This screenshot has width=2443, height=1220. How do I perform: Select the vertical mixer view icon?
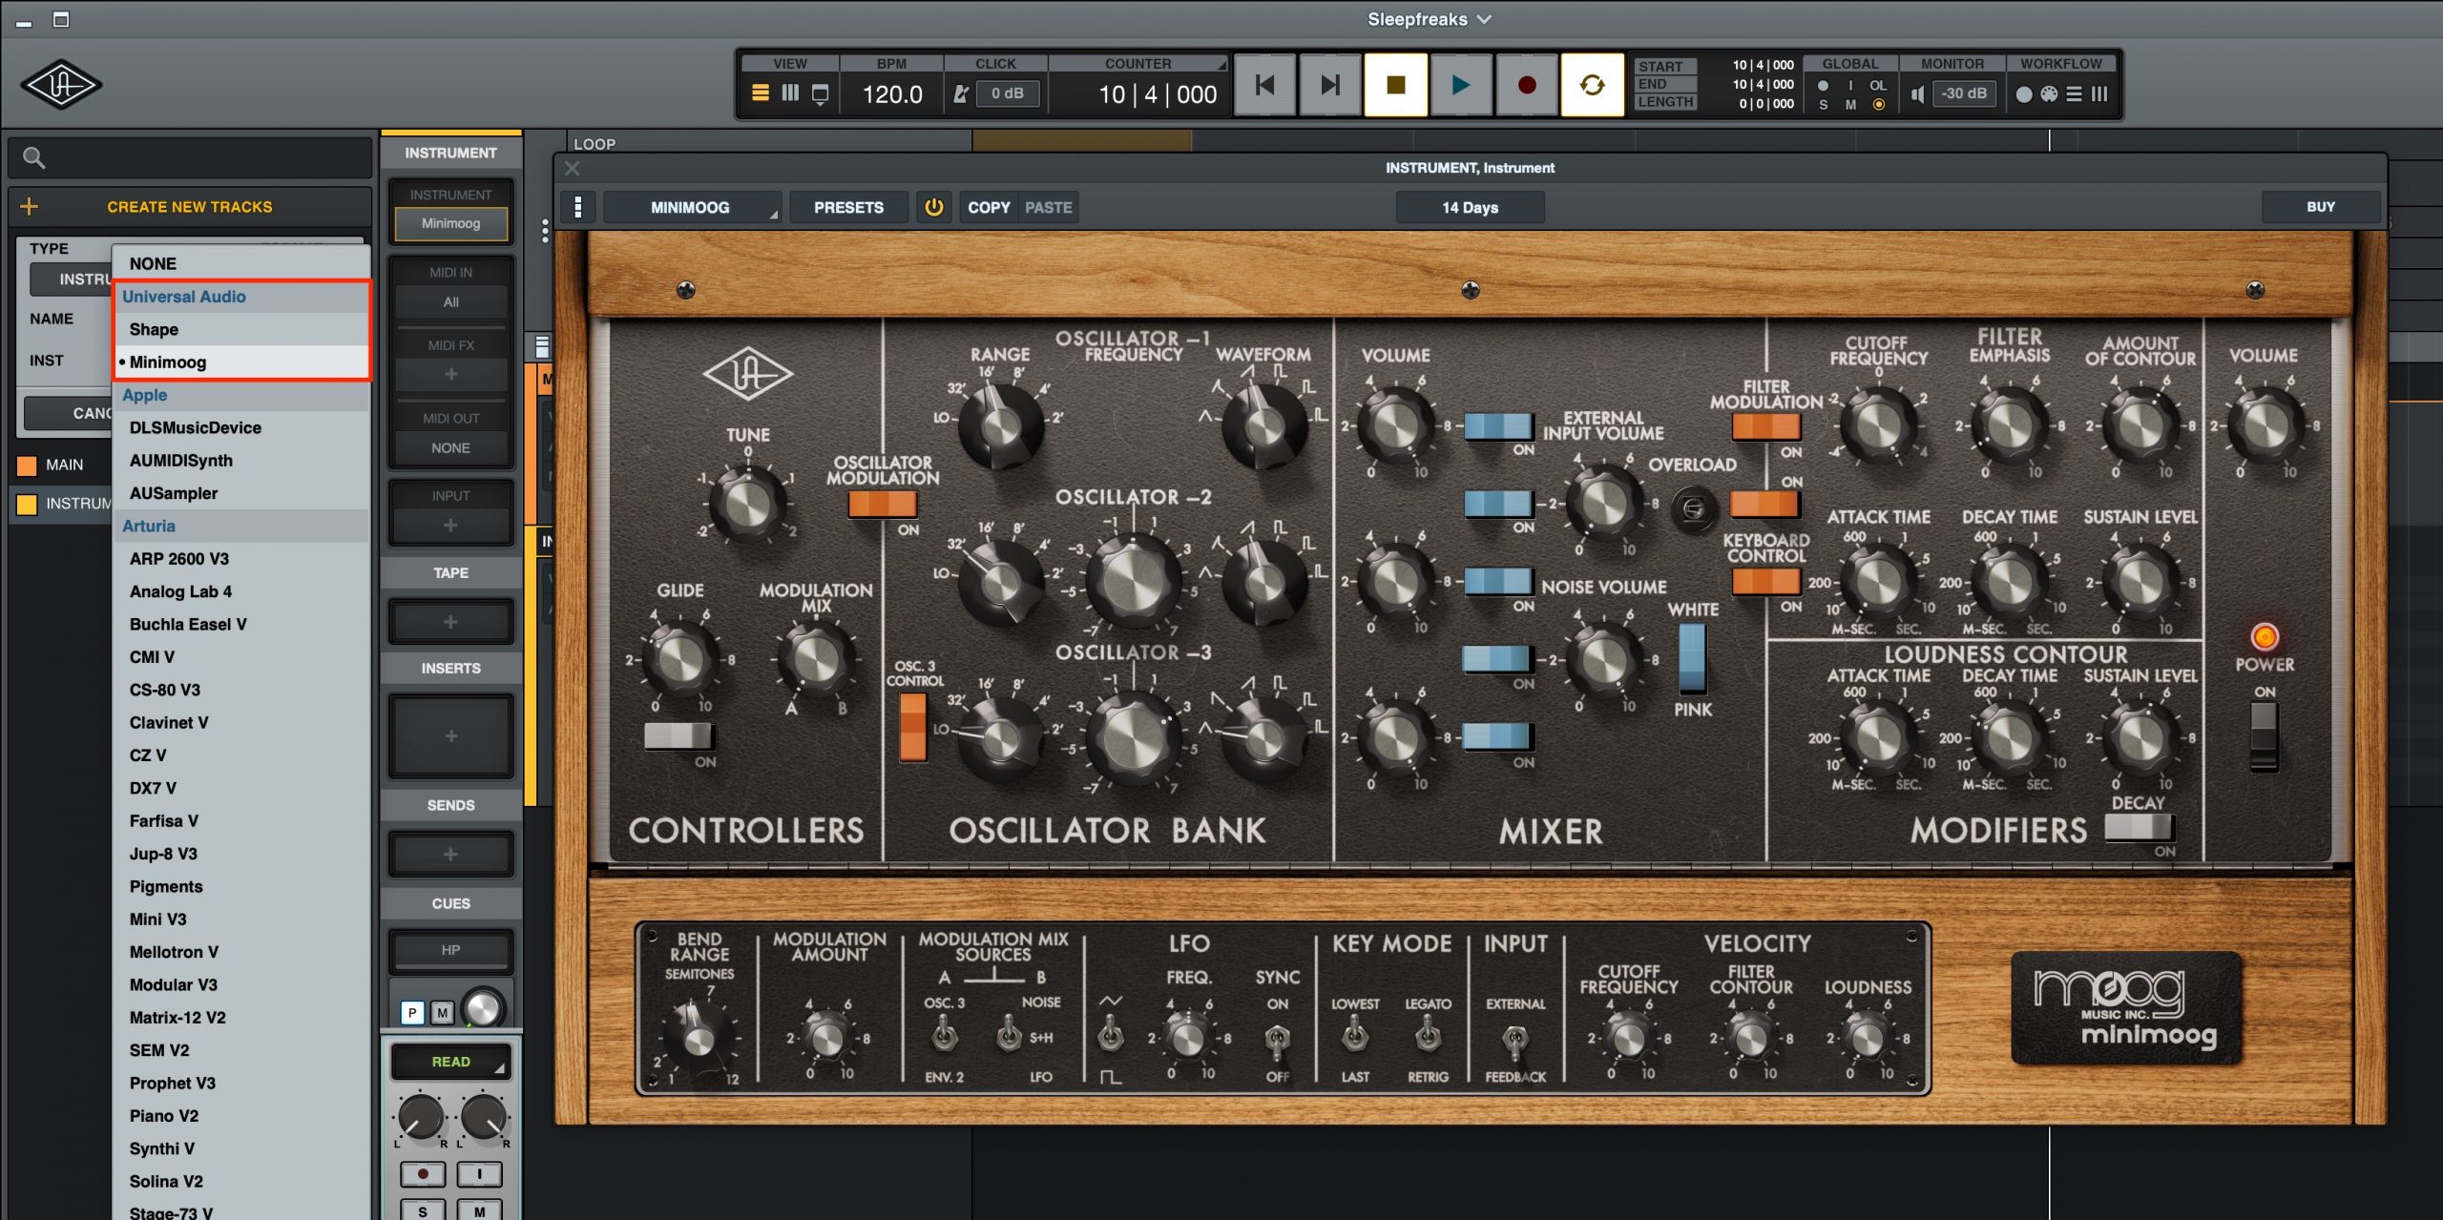click(x=790, y=93)
